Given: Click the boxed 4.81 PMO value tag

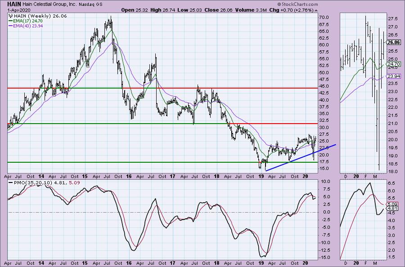Looking at the screenshot, I should [392, 209].
